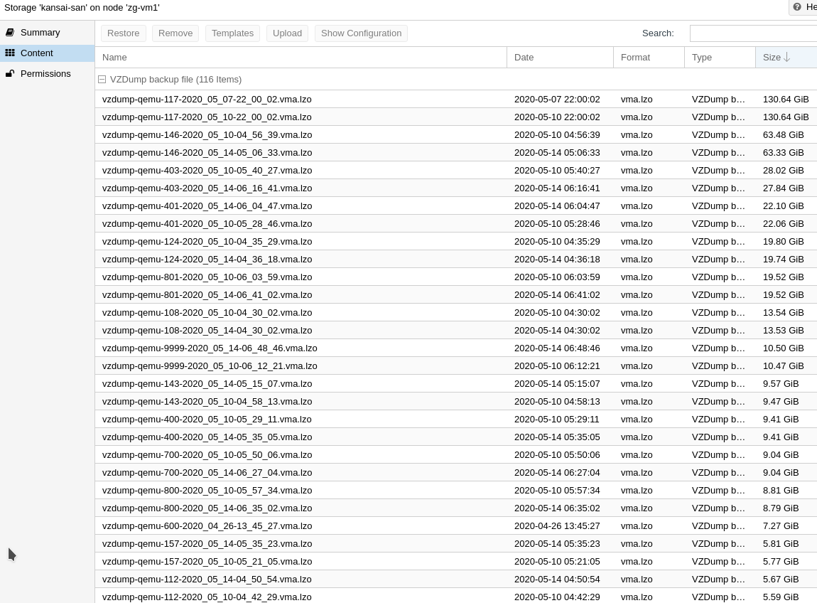Select vzdump-qemu-401-2020_05_14-06_04_47.vma.lzo backup

click(x=456, y=206)
